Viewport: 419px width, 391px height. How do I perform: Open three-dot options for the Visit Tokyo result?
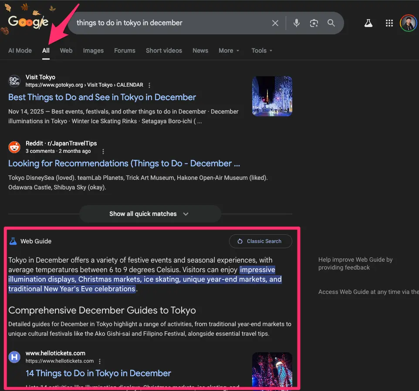pos(149,85)
